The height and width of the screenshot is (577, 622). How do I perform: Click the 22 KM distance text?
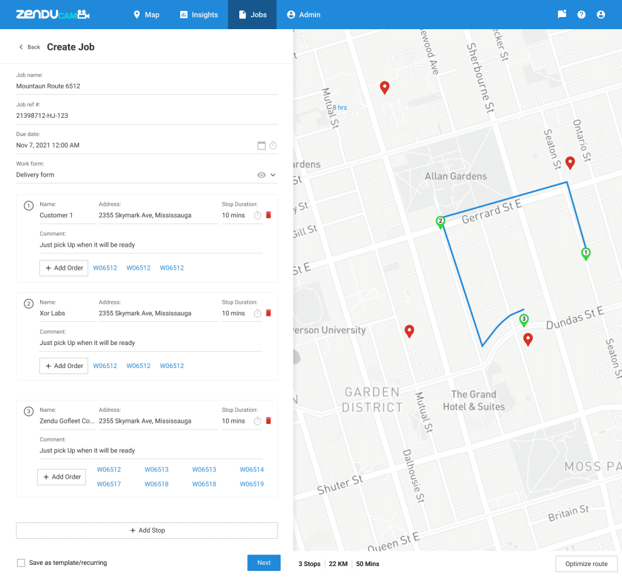(338, 564)
